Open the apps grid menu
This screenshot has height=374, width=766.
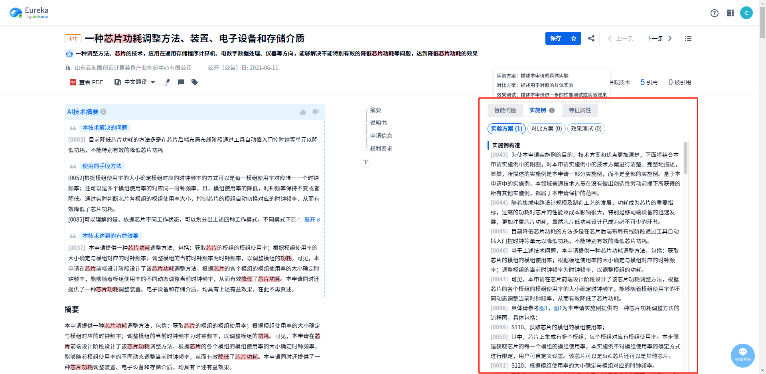pyautogui.click(x=730, y=13)
